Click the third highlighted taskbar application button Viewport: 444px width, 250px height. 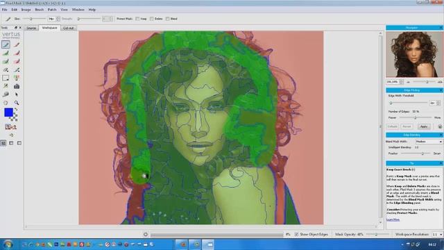209,244
